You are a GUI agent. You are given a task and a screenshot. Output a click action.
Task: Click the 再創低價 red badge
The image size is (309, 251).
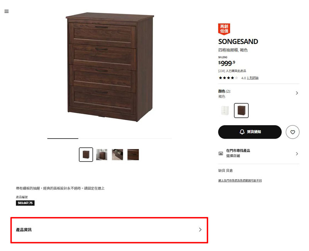[x=224, y=29]
